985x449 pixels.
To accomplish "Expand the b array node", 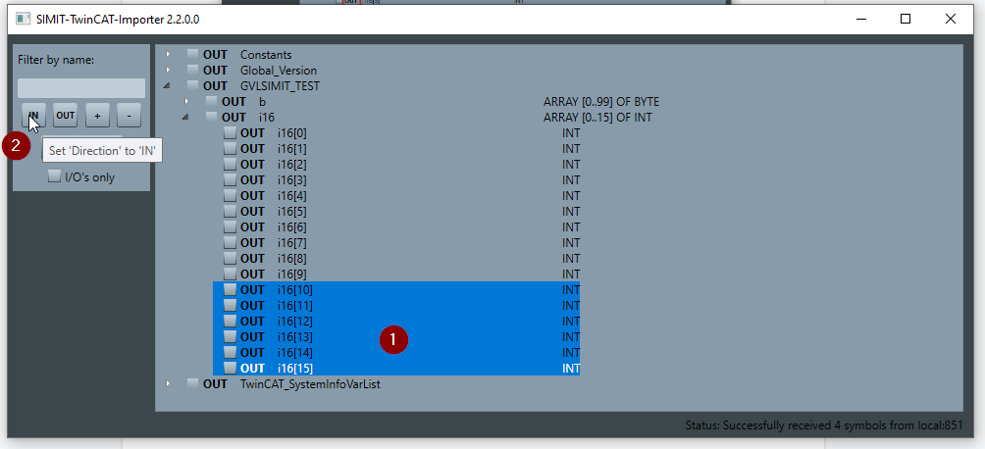I will 186,101.
